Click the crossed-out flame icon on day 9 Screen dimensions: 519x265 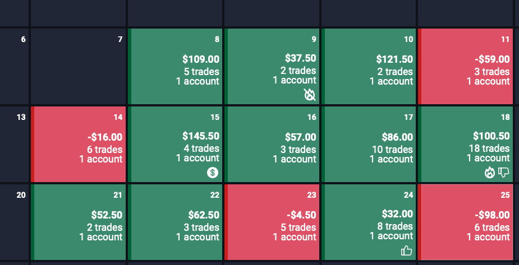point(310,95)
